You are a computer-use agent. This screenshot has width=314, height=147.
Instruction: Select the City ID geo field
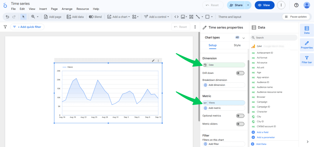[x=260, y=122]
